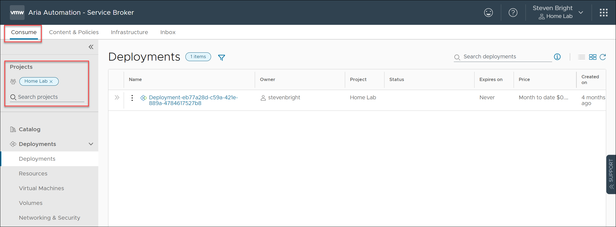616x227 pixels.
Task: Collapse the Deployments navigation group
Action: 91,144
